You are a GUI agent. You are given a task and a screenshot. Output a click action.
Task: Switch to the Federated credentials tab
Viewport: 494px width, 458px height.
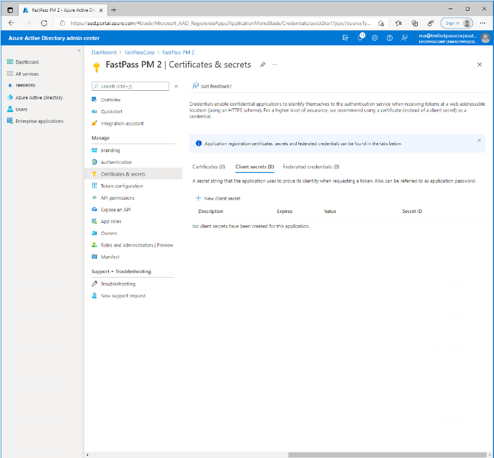pos(310,167)
